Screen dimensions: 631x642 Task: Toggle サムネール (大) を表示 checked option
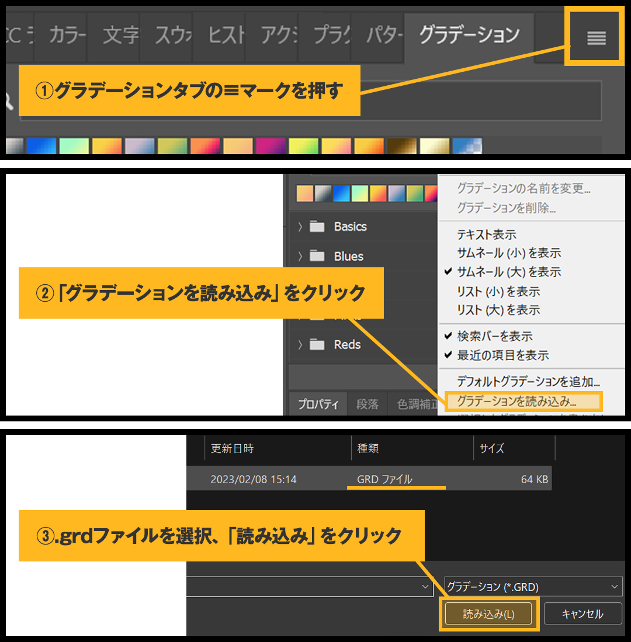tap(508, 272)
